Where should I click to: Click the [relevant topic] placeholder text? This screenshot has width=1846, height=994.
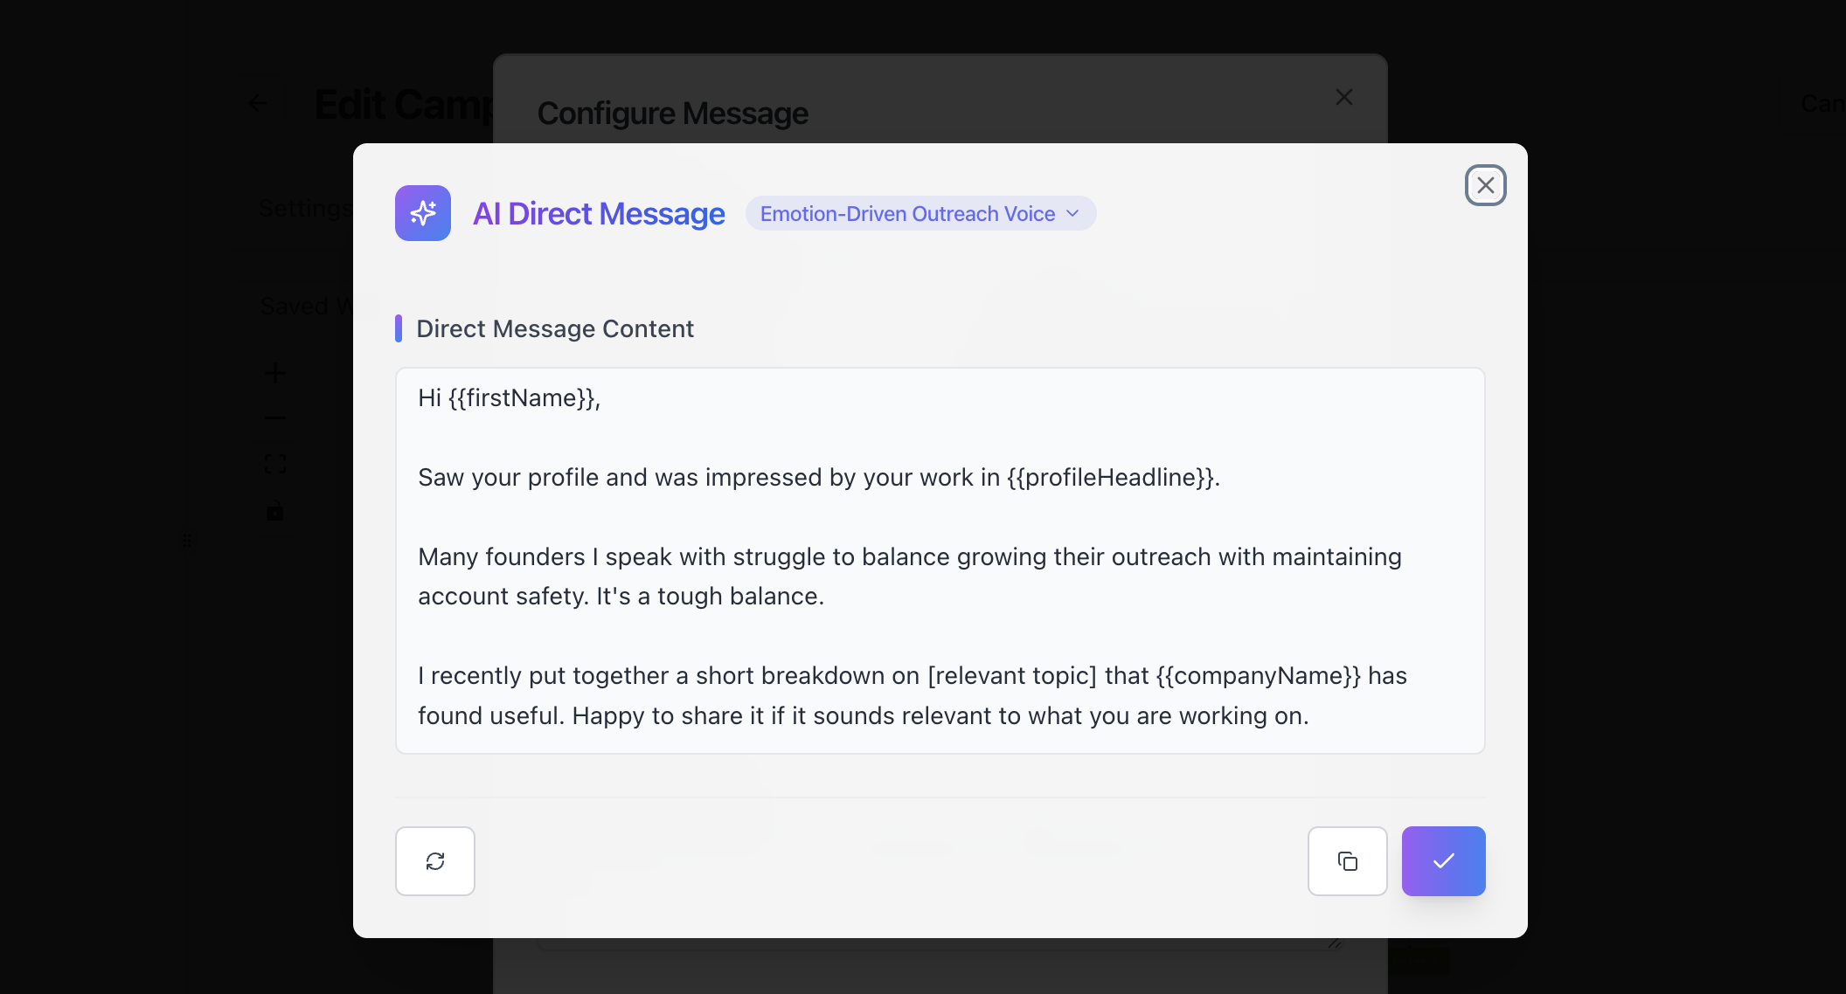(1011, 676)
